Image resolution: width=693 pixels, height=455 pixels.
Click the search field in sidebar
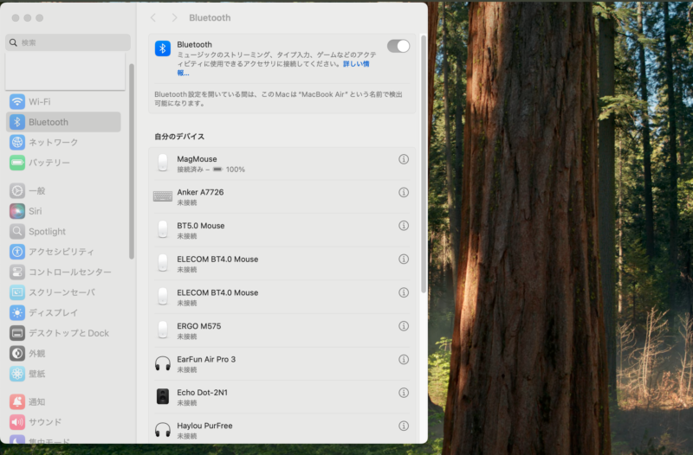[x=69, y=42]
